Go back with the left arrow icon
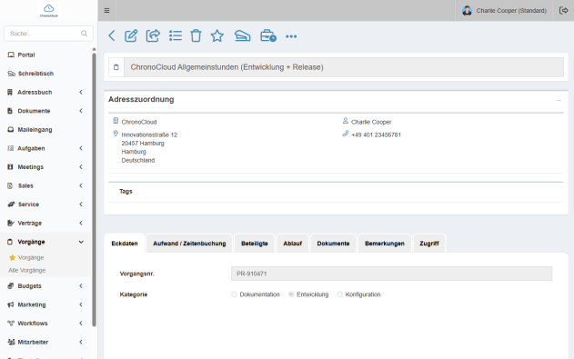 pyautogui.click(x=112, y=35)
